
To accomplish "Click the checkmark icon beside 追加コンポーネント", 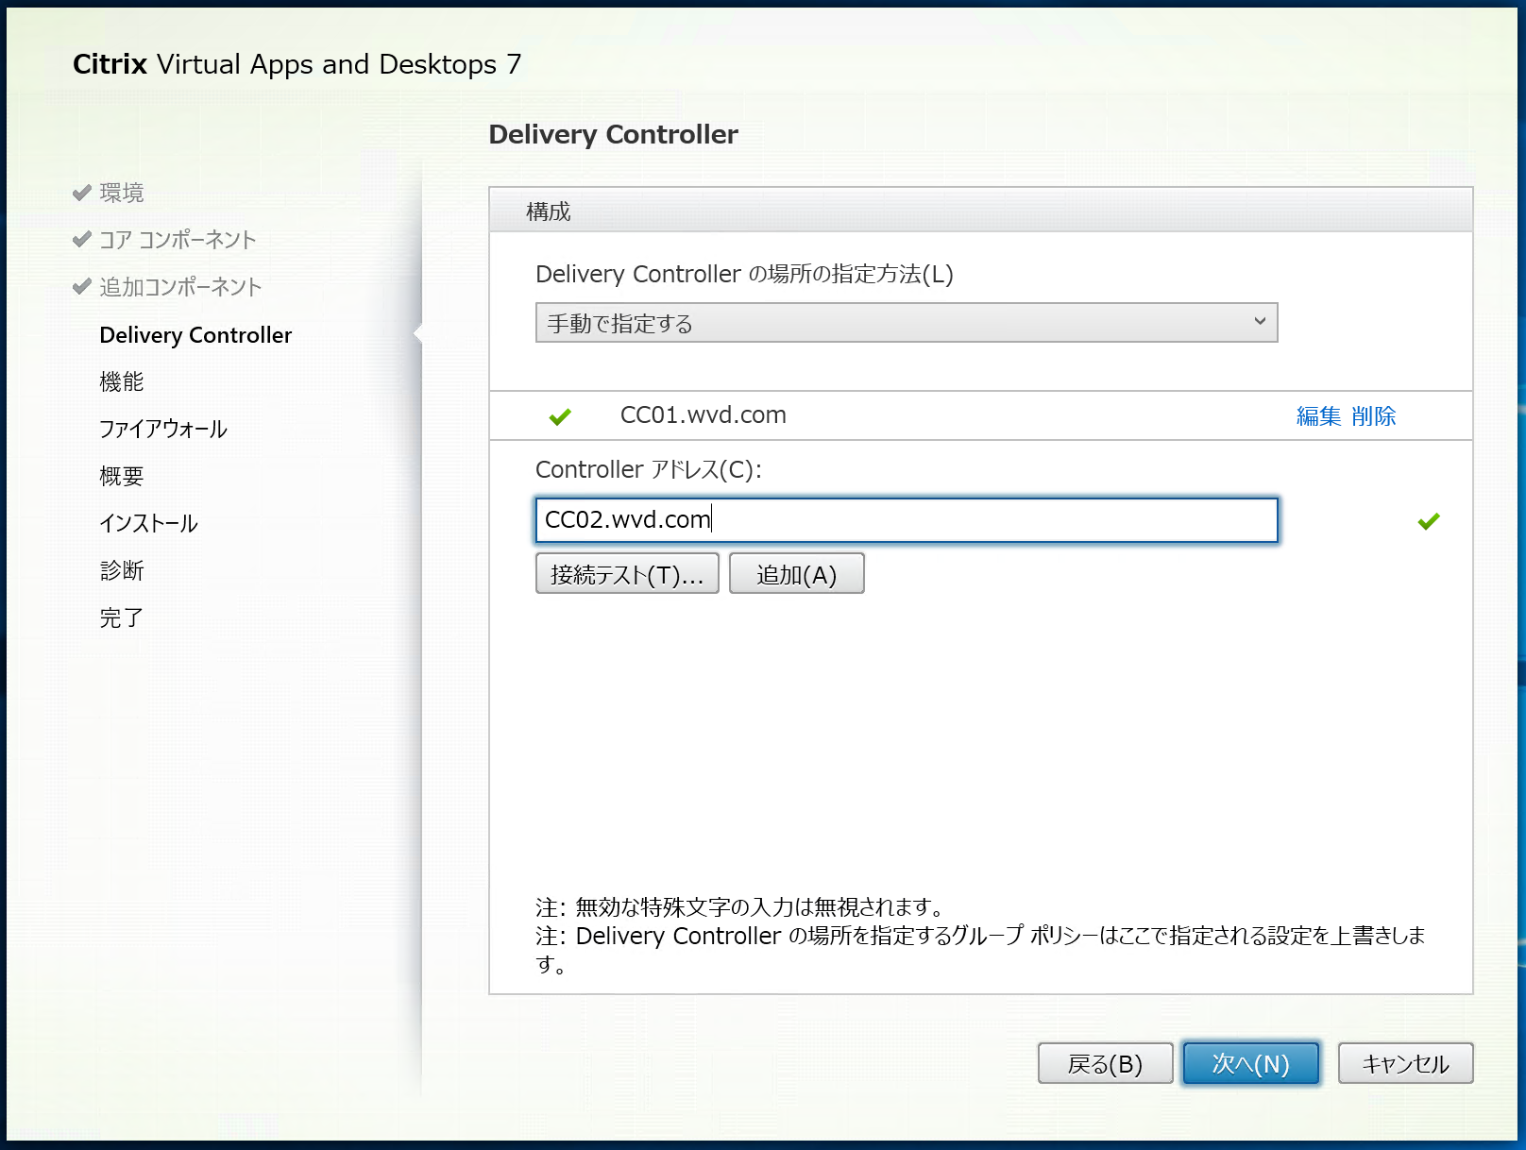I will coord(80,286).
